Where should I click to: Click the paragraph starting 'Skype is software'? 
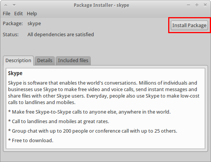[x=104, y=93]
